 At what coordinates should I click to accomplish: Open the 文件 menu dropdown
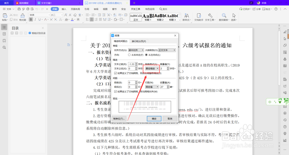coord(8,9)
